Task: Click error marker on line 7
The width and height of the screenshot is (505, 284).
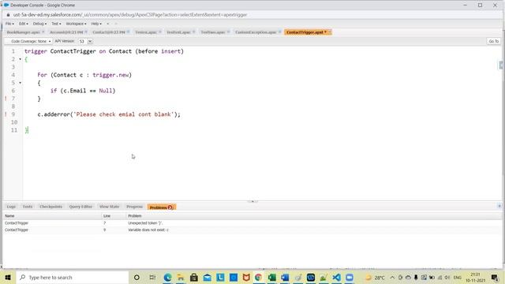Action: (x=6, y=99)
